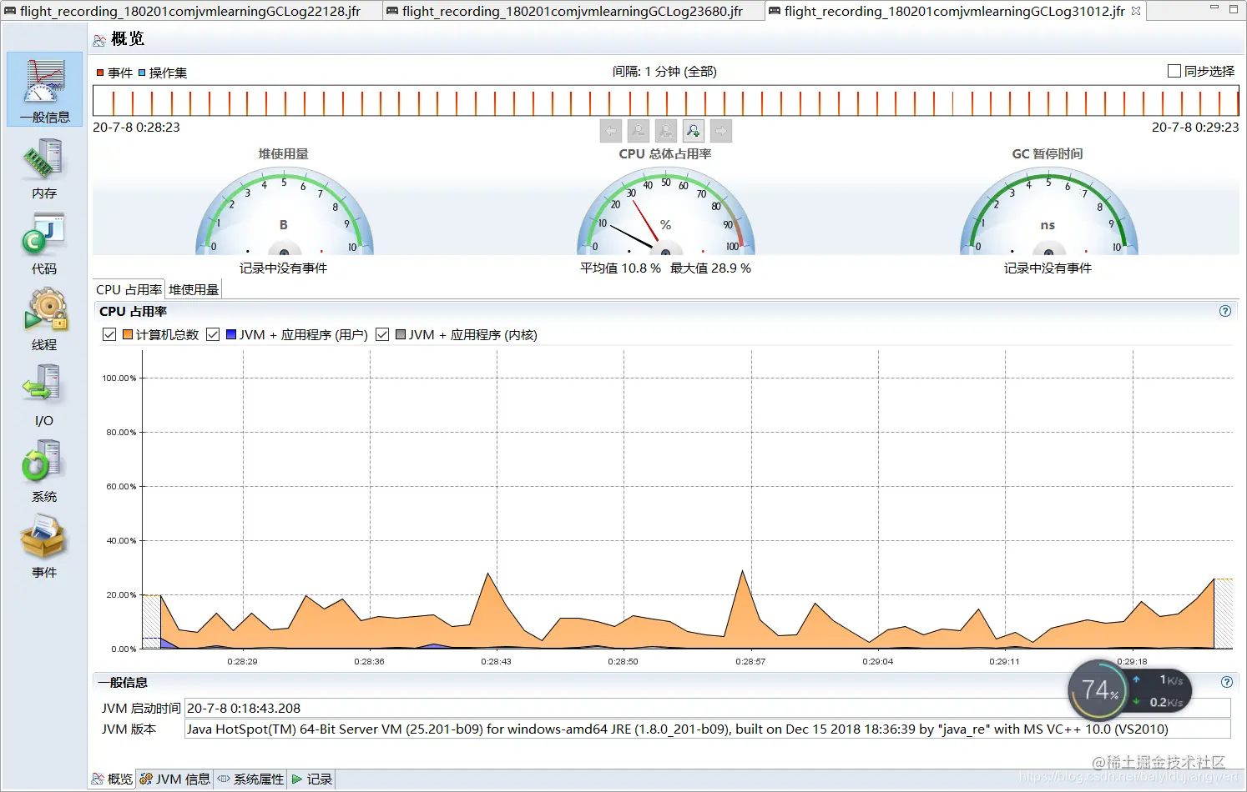Click the event timeline range bar
1247x792 pixels.
(x=665, y=101)
